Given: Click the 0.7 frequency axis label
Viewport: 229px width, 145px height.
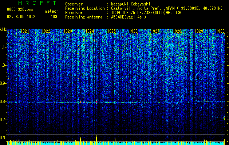Looking at the screenshot, I should [3, 120].
